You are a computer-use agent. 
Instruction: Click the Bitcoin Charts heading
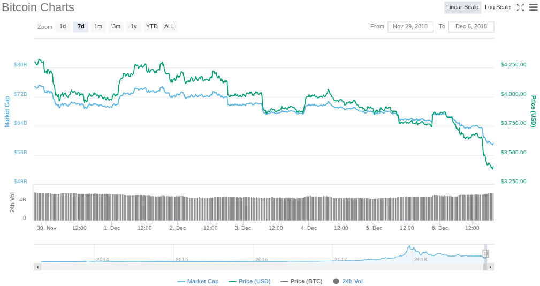pos(38,7)
